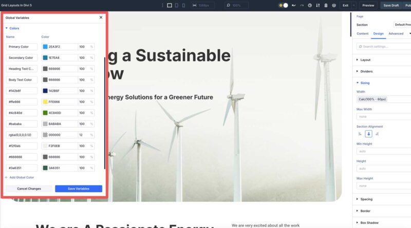Click the undo arrow in top bar
Screen dimensions: 411x228
pyautogui.click(x=293, y=5)
